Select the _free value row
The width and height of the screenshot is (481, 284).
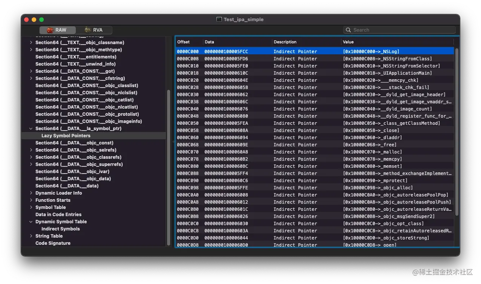pos(315,145)
